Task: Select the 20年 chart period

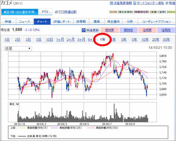Action: tap(156, 40)
